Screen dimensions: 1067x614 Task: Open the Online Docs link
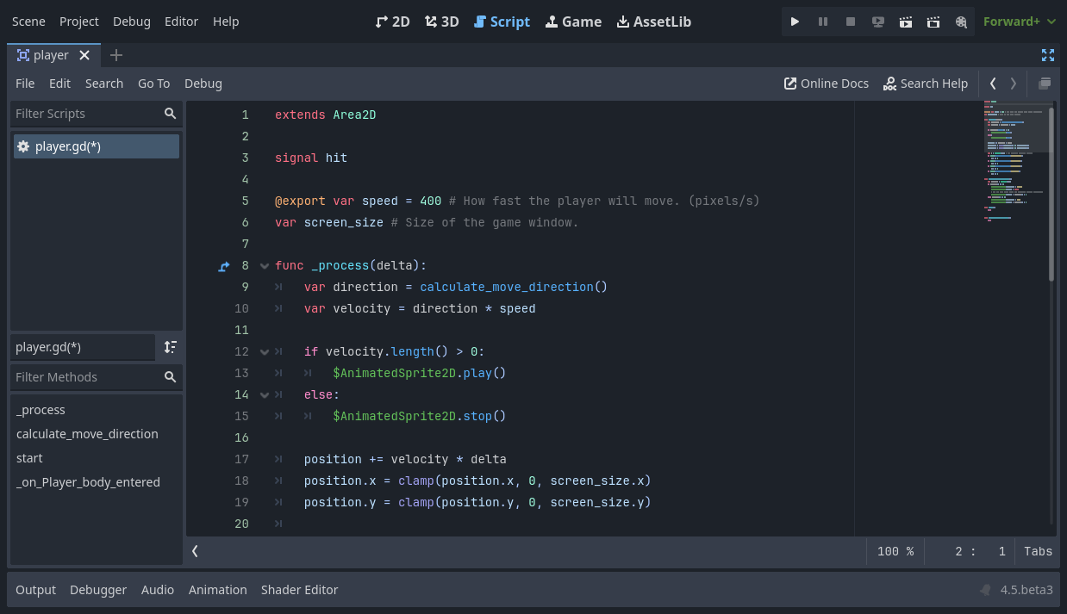pyautogui.click(x=826, y=83)
